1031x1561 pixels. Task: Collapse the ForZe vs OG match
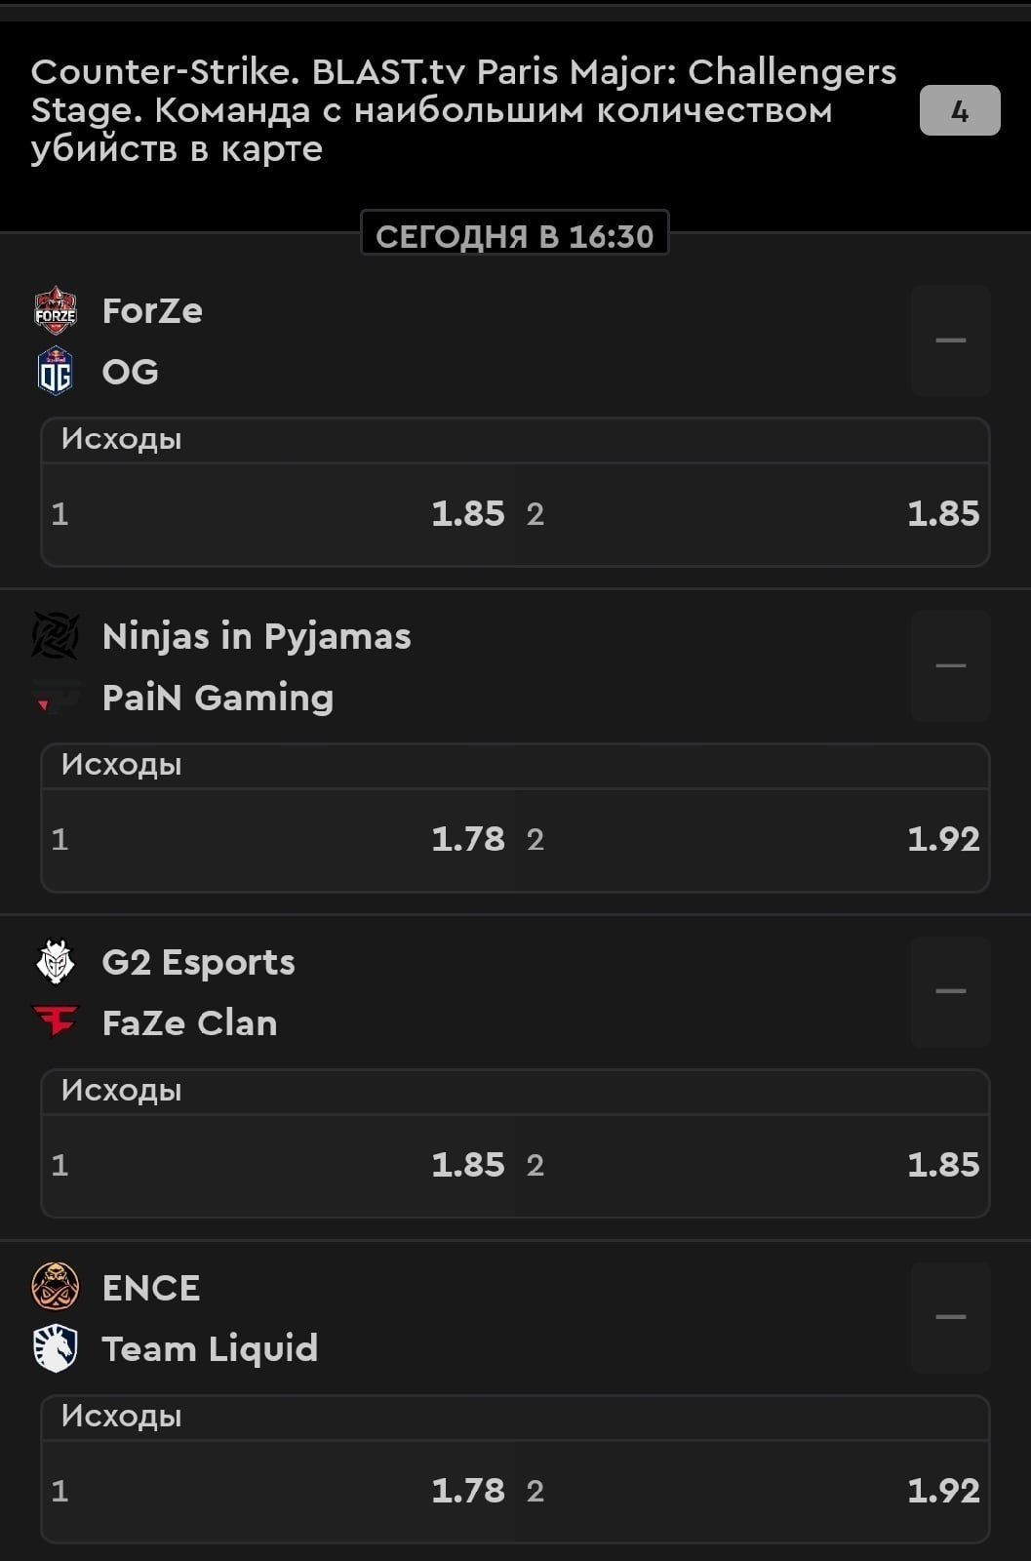coord(950,340)
